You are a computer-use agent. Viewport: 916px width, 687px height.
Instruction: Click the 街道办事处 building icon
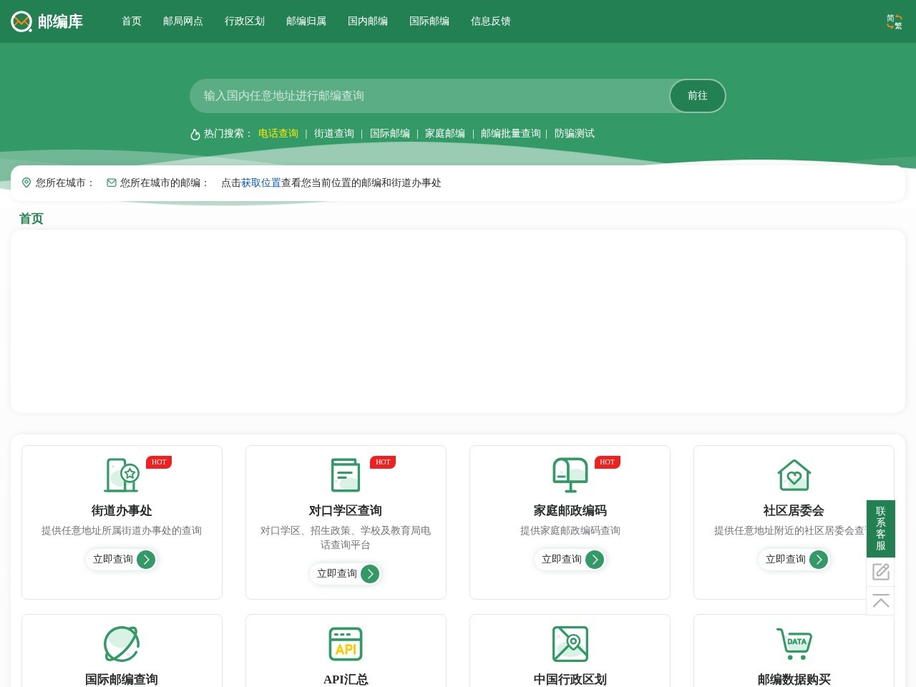coord(122,474)
